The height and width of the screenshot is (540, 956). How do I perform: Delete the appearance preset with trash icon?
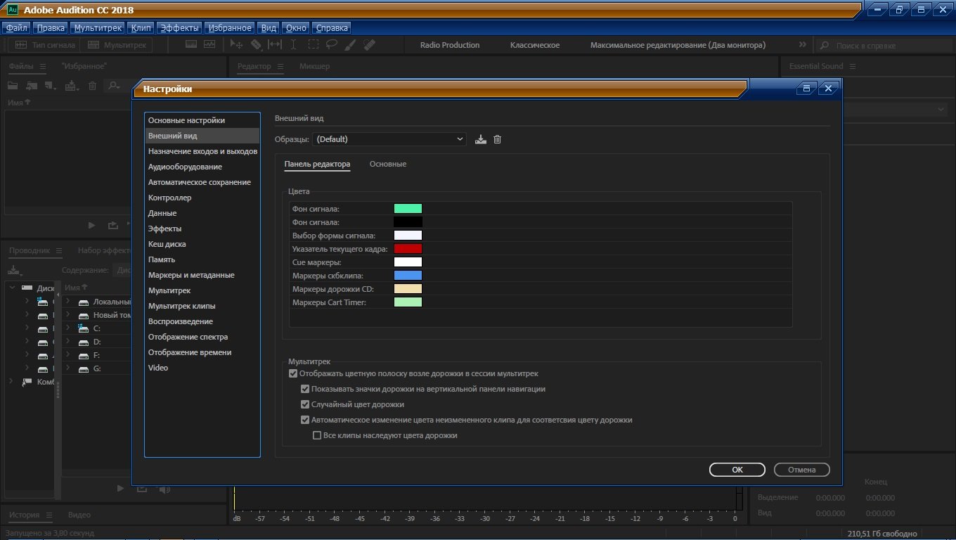point(498,139)
